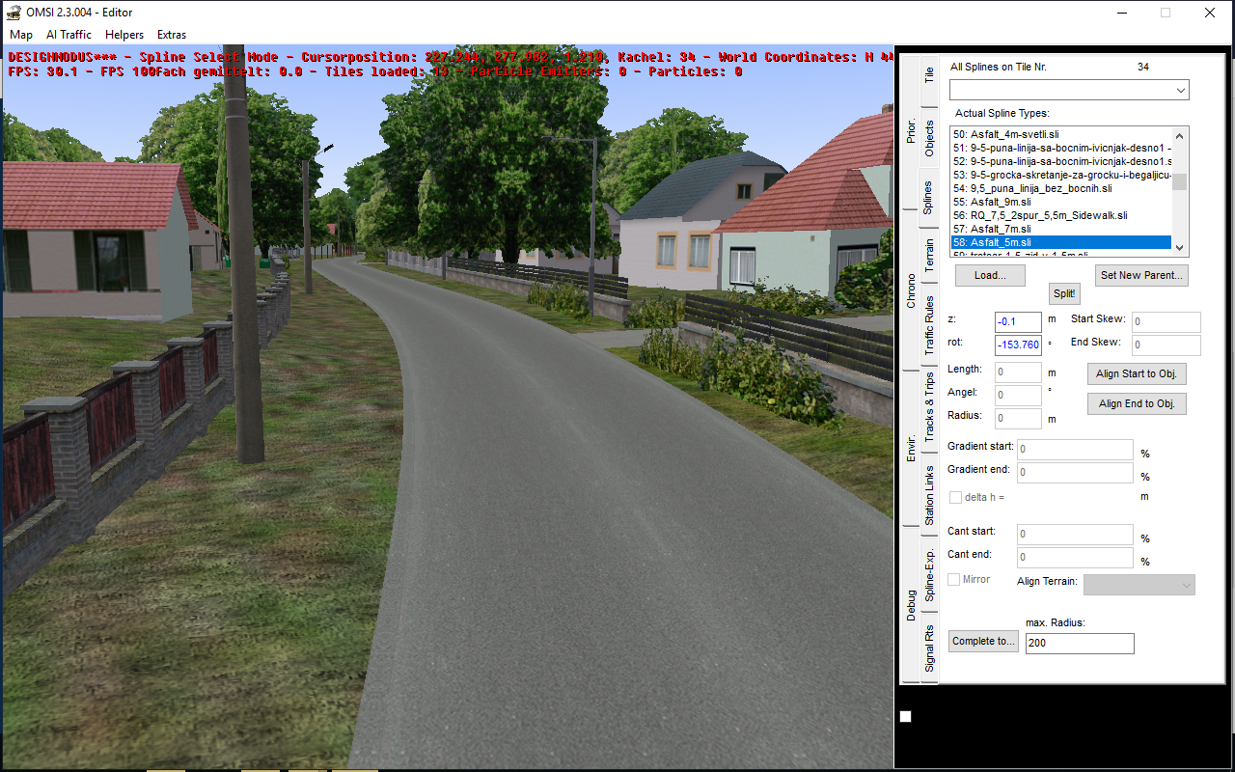Viewport: 1235px width, 772px height.
Task: Click the max. Radius input field
Action: click(x=1080, y=643)
